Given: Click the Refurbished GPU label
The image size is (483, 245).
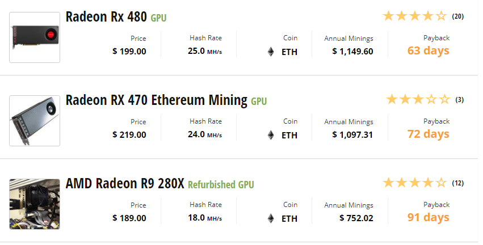Looking at the screenshot, I should [x=221, y=185].
